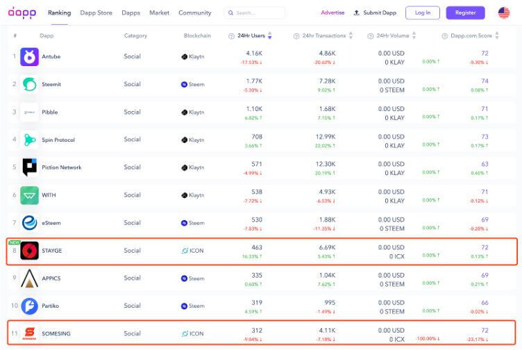
Task: Open the Antube dapp icon
Action: click(x=29, y=57)
